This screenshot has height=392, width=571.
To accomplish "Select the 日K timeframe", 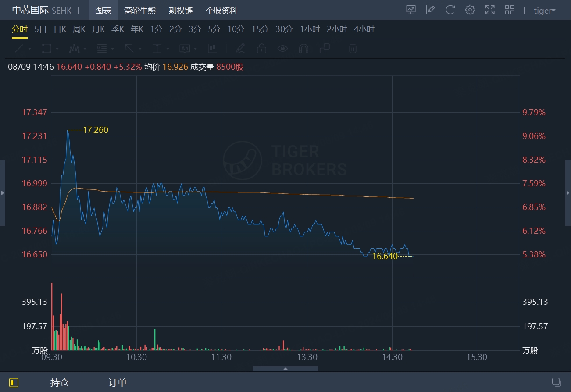I will pyautogui.click(x=60, y=29).
